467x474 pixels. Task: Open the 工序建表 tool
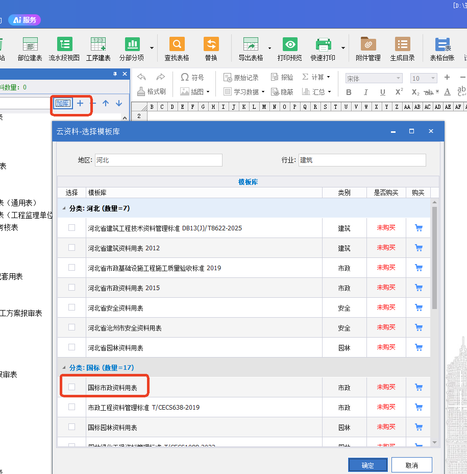(98, 49)
